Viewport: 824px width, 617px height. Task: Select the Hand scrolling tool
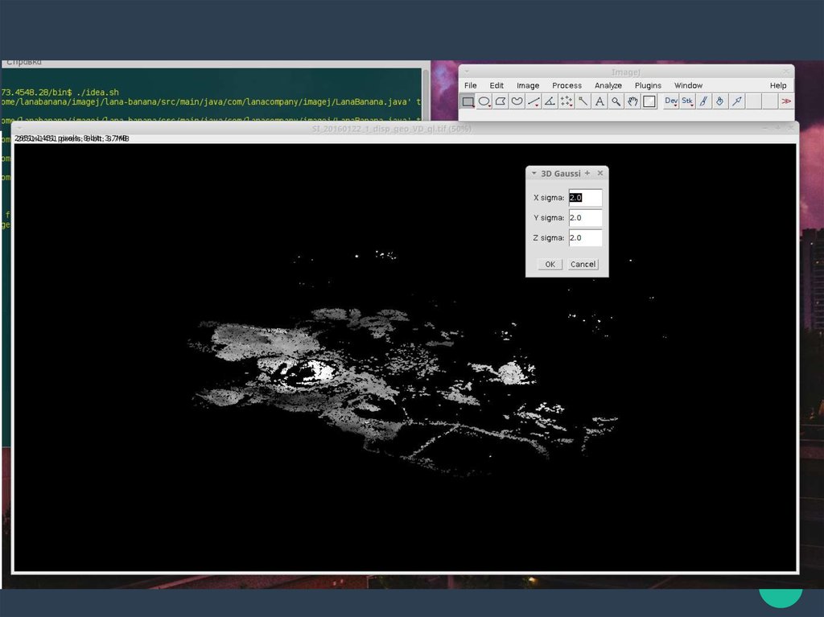coord(632,101)
